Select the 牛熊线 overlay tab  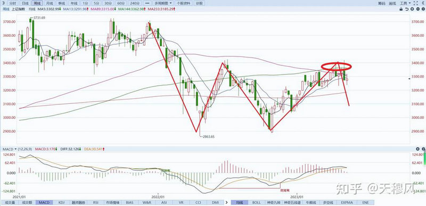[x=310, y=202]
